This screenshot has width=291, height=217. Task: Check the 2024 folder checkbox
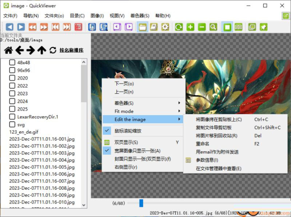12,101
